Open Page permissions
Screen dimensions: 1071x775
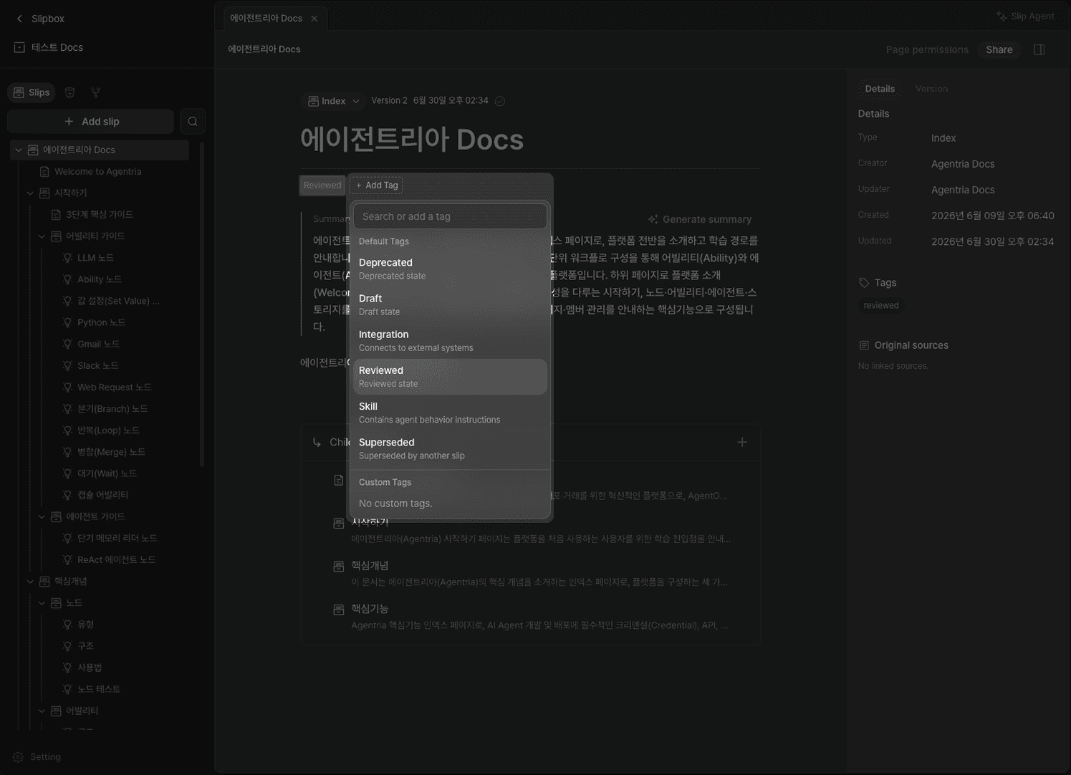927,49
